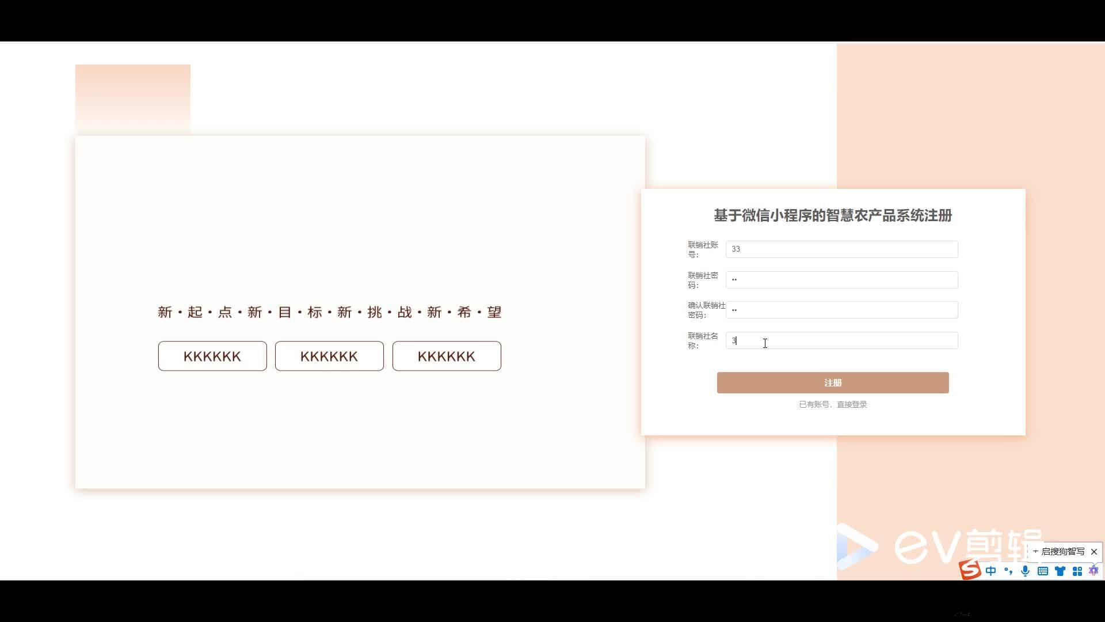Open the Sogou virtual keyboard icon
This screenshot has width=1105, height=622.
tap(1043, 571)
